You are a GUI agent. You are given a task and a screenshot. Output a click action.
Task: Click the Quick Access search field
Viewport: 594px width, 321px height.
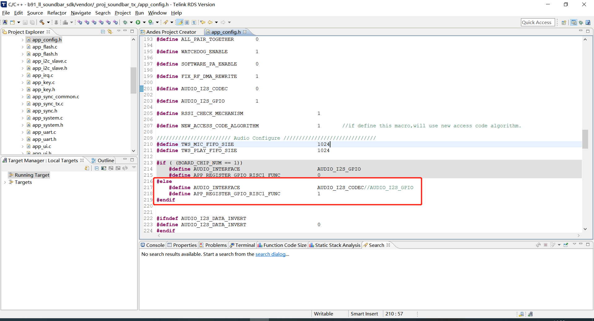coord(537,22)
